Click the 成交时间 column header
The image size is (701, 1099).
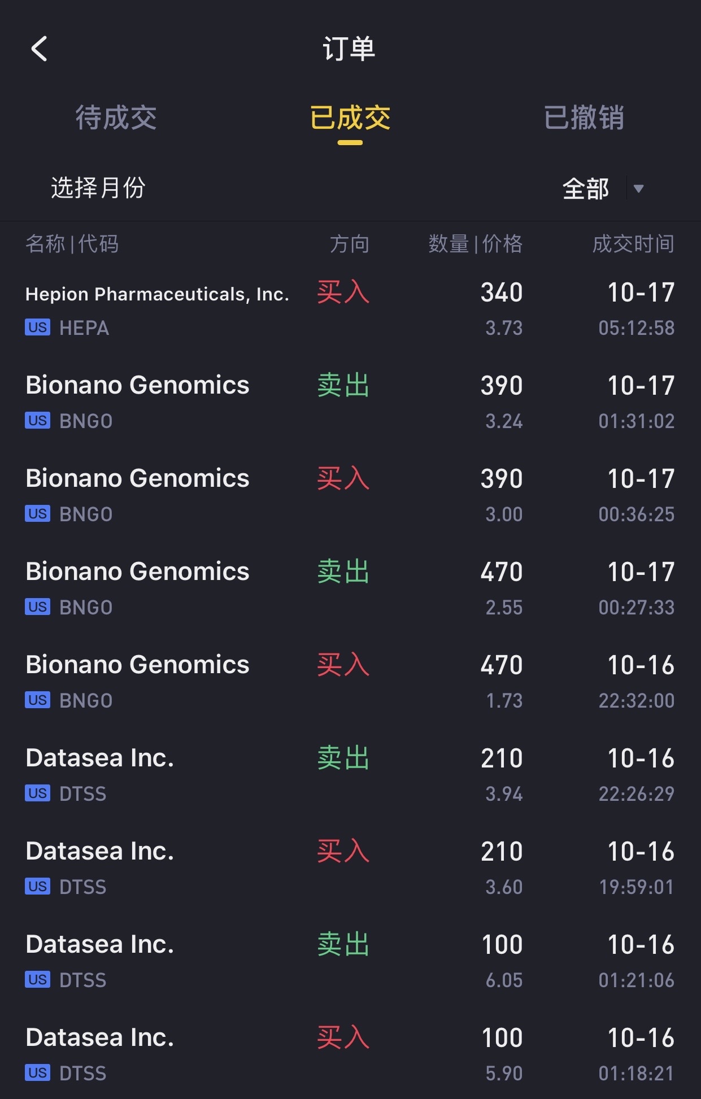(633, 244)
